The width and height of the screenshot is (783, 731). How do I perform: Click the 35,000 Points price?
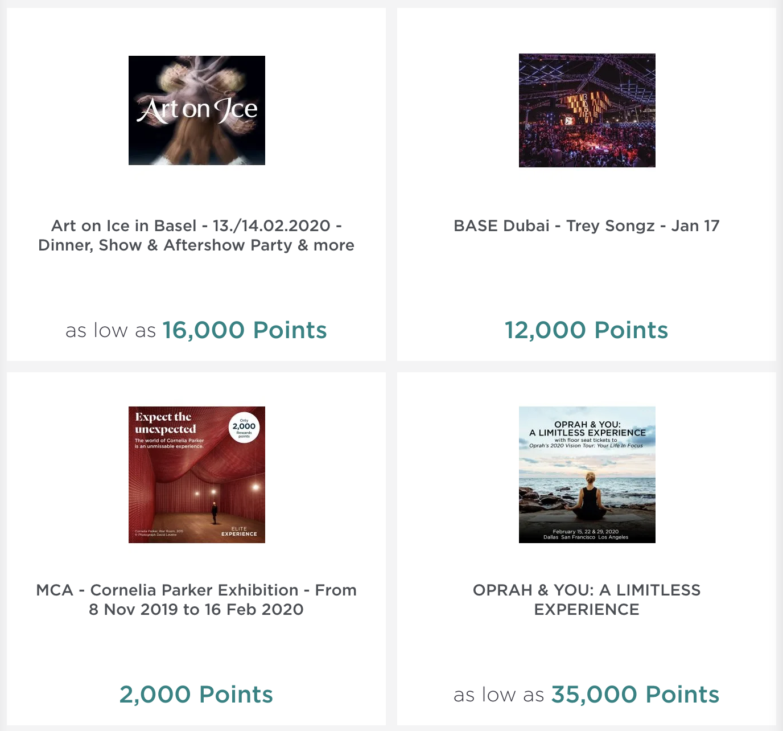click(x=635, y=695)
